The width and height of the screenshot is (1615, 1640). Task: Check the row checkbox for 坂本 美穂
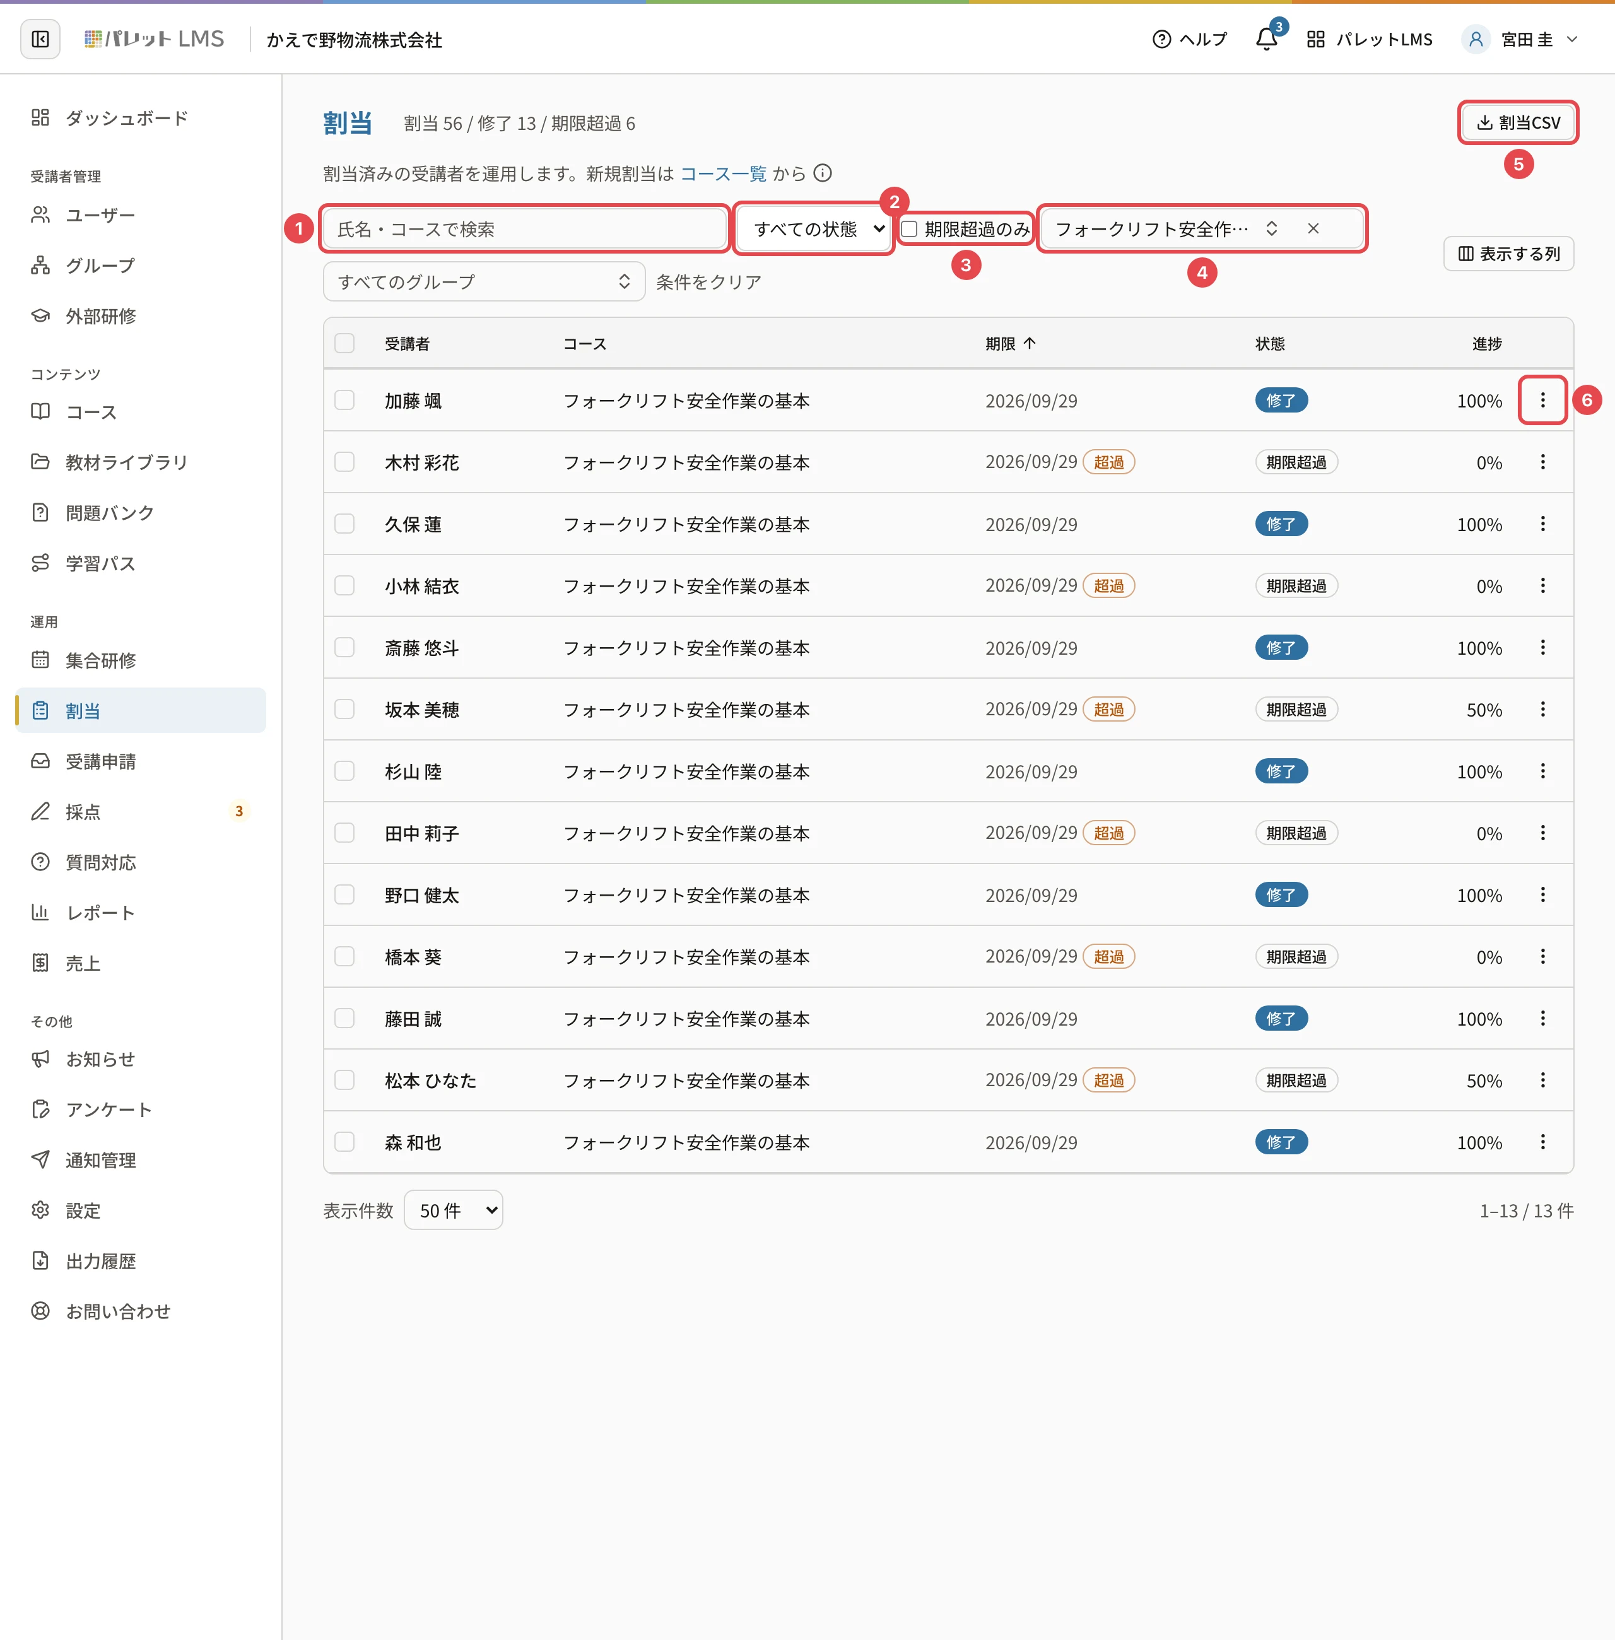[344, 710]
